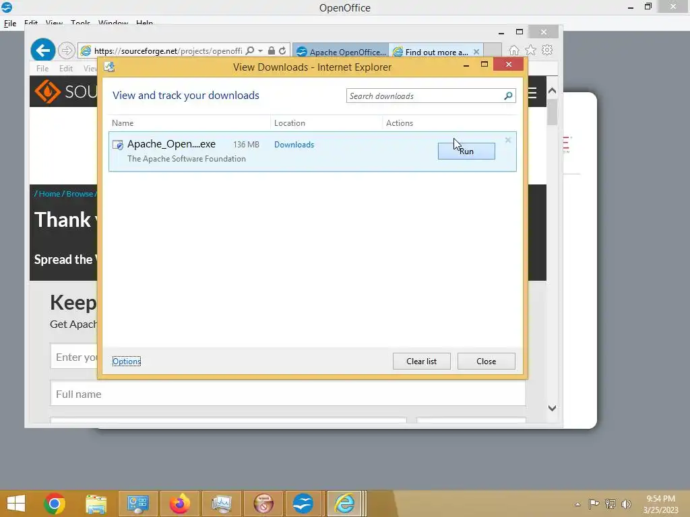Open Action Center flag icon in tray
Viewport: 690px width, 517px height.
click(x=594, y=504)
